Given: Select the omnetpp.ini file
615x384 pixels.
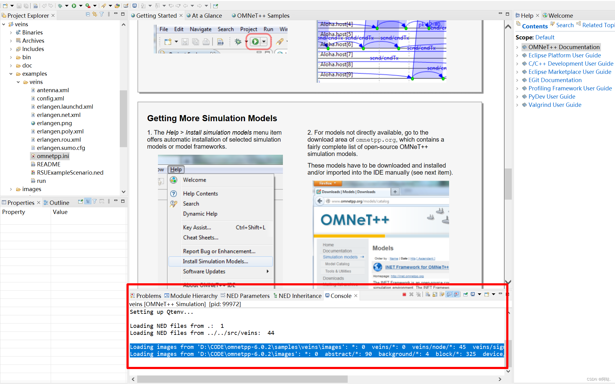Looking at the screenshot, I should pyautogui.click(x=53, y=156).
